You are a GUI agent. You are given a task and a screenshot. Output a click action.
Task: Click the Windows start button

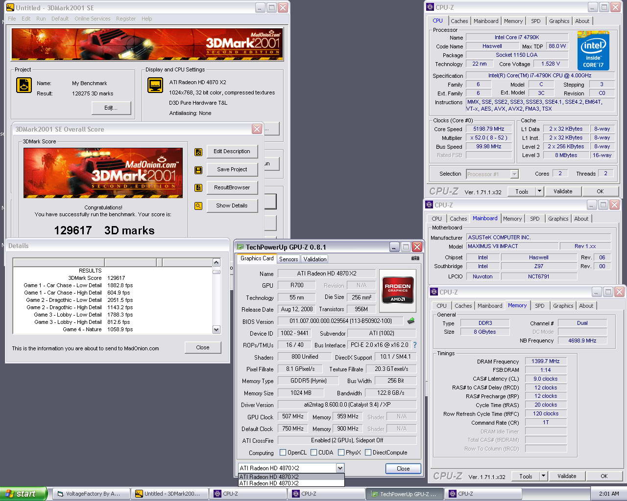tap(24, 494)
